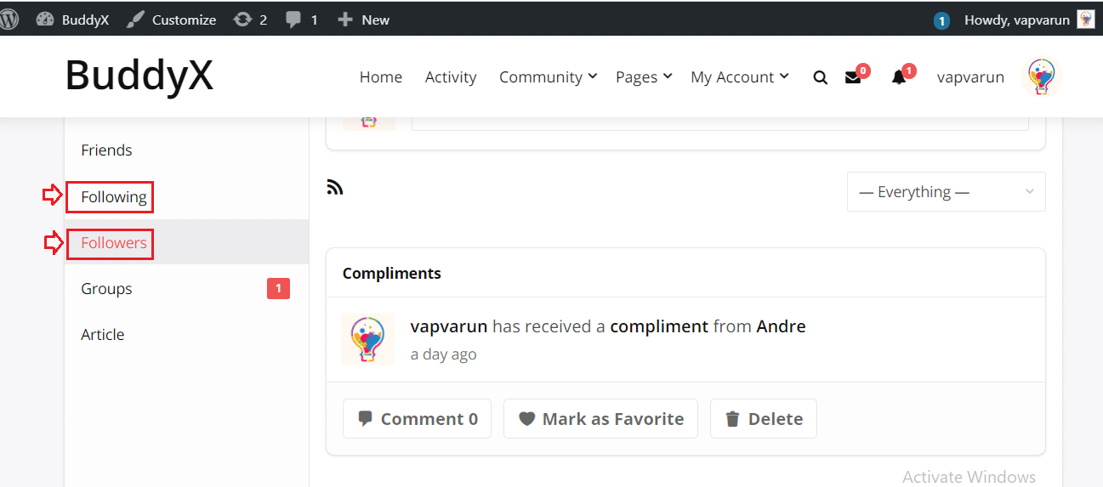Screen dimensions: 1103x487
Task: Click the Compliments heading
Action: pos(392,274)
